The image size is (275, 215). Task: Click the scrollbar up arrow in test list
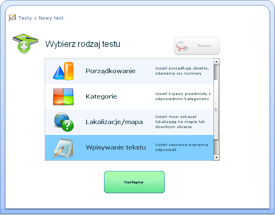pyautogui.click(x=216, y=61)
